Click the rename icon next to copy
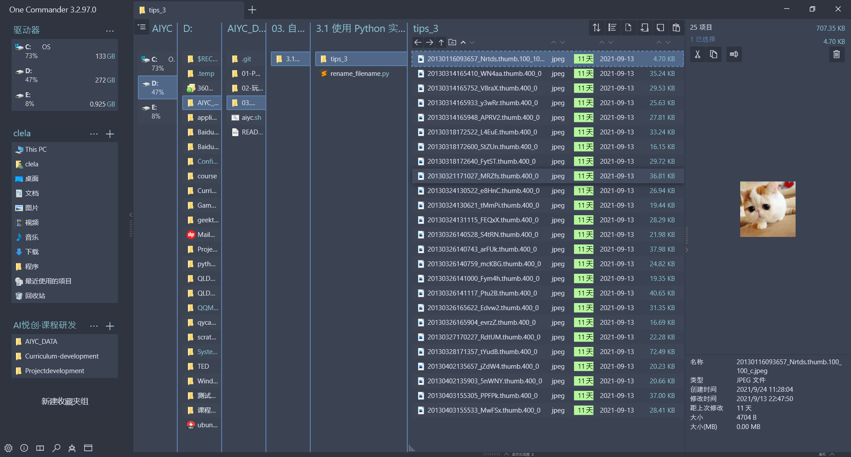The width and height of the screenshot is (851, 457). (x=734, y=54)
